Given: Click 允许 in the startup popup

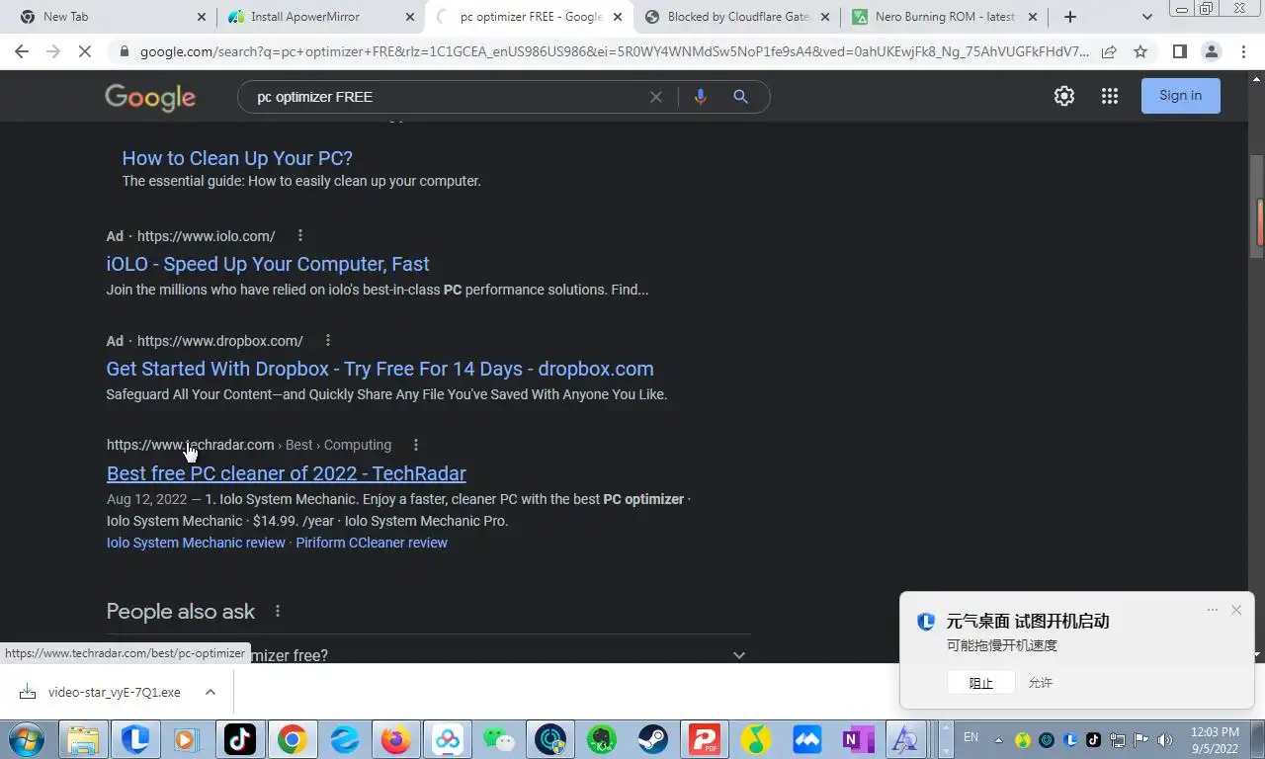Looking at the screenshot, I should [1041, 683].
